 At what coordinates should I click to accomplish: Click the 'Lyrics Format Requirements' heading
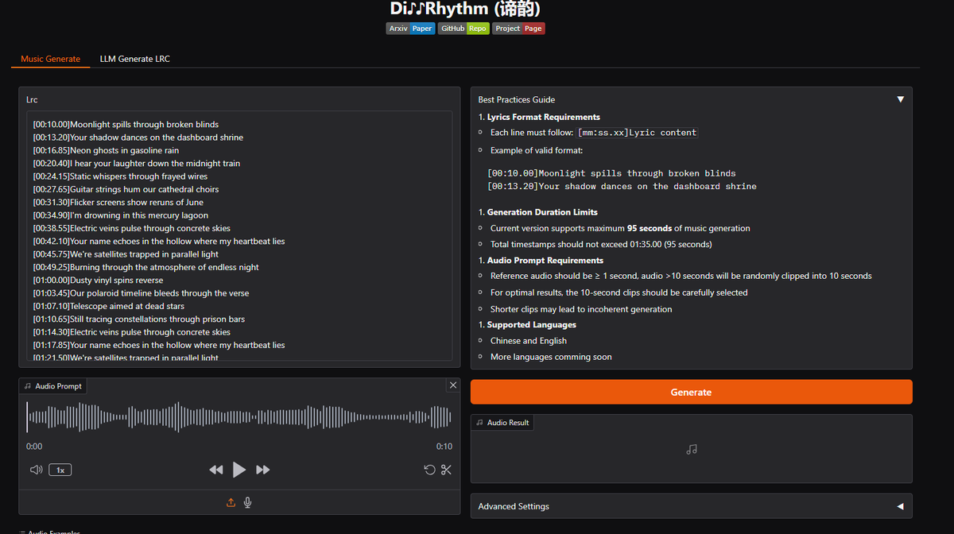point(544,117)
